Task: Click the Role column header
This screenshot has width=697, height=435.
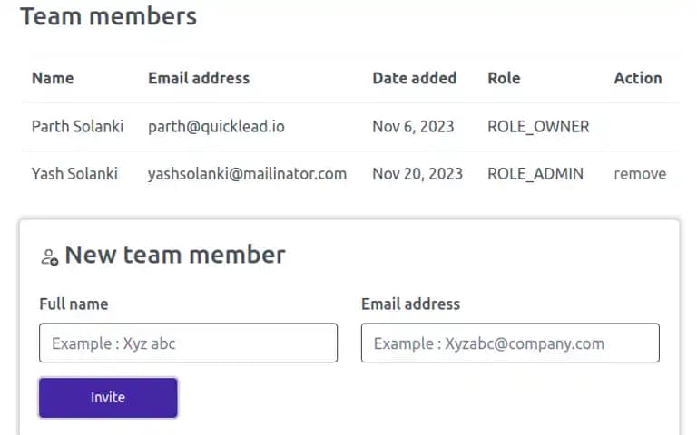Action: pos(504,78)
